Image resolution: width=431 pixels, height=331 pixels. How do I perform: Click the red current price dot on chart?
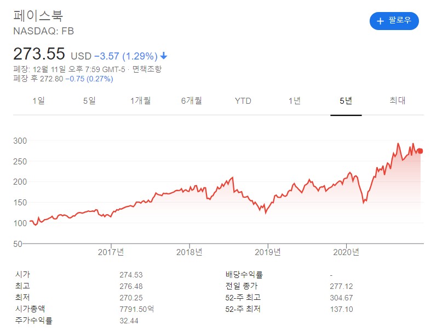[420, 151]
